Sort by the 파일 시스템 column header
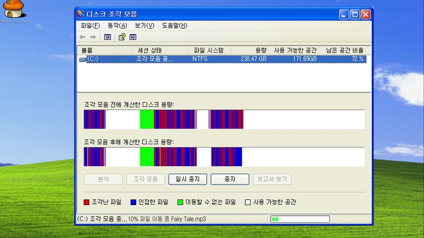The image size is (424, 238). pyautogui.click(x=210, y=50)
